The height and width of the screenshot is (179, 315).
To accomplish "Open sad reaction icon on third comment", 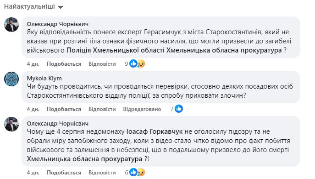I will [x=141, y=173].
